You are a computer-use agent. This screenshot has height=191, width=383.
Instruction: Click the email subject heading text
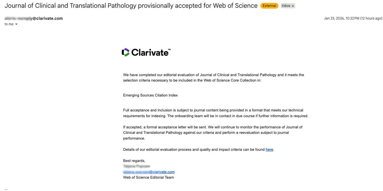(131, 6)
